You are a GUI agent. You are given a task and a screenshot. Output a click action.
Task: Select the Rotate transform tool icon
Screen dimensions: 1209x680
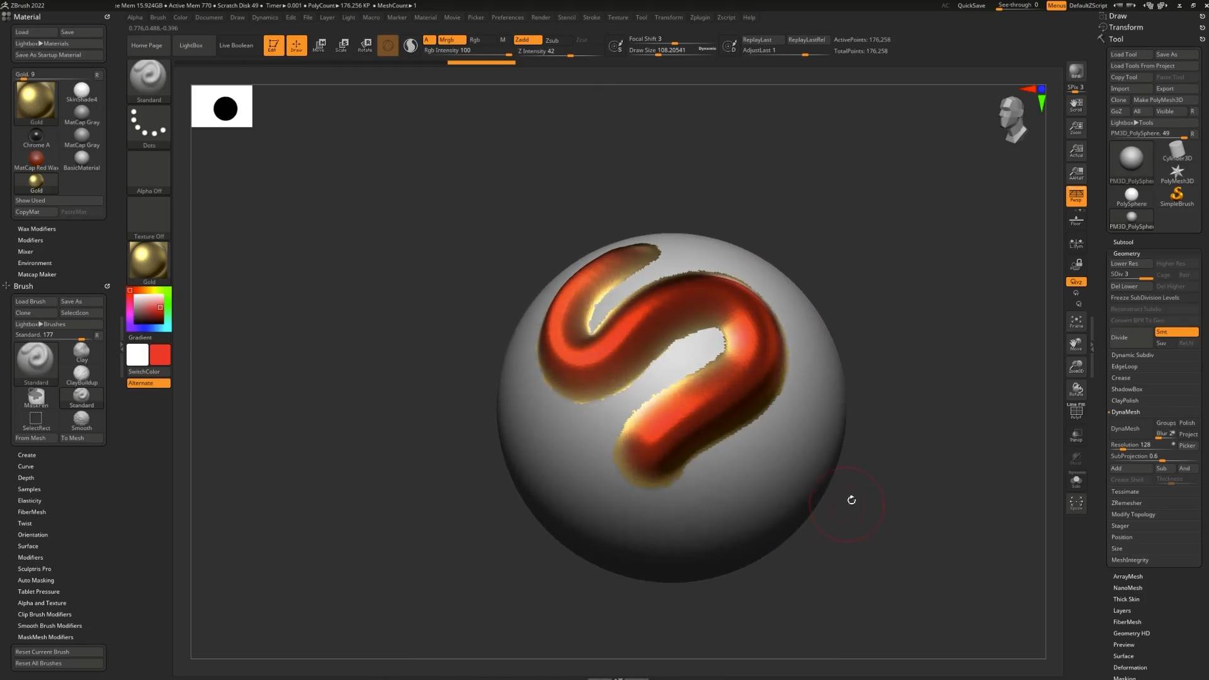click(365, 45)
